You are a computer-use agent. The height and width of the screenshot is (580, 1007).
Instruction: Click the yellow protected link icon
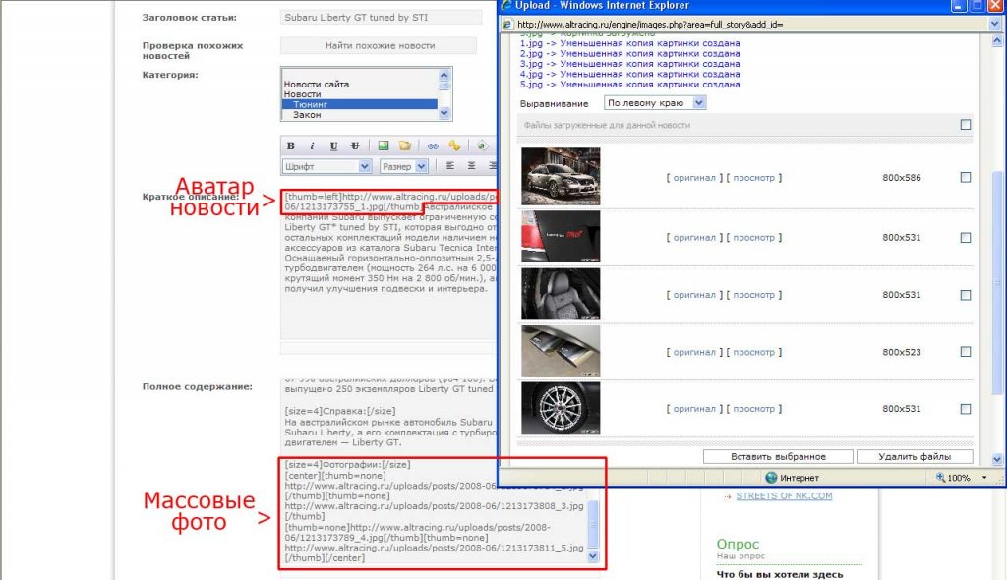coord(454,145)
